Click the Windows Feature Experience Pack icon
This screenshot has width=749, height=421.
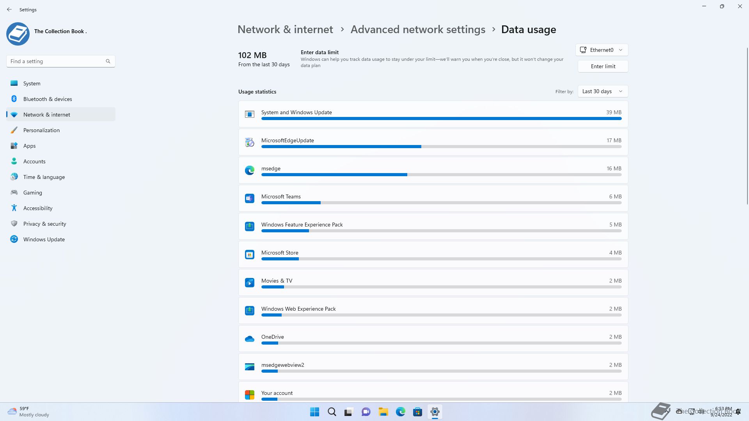(x=250, y=226)
